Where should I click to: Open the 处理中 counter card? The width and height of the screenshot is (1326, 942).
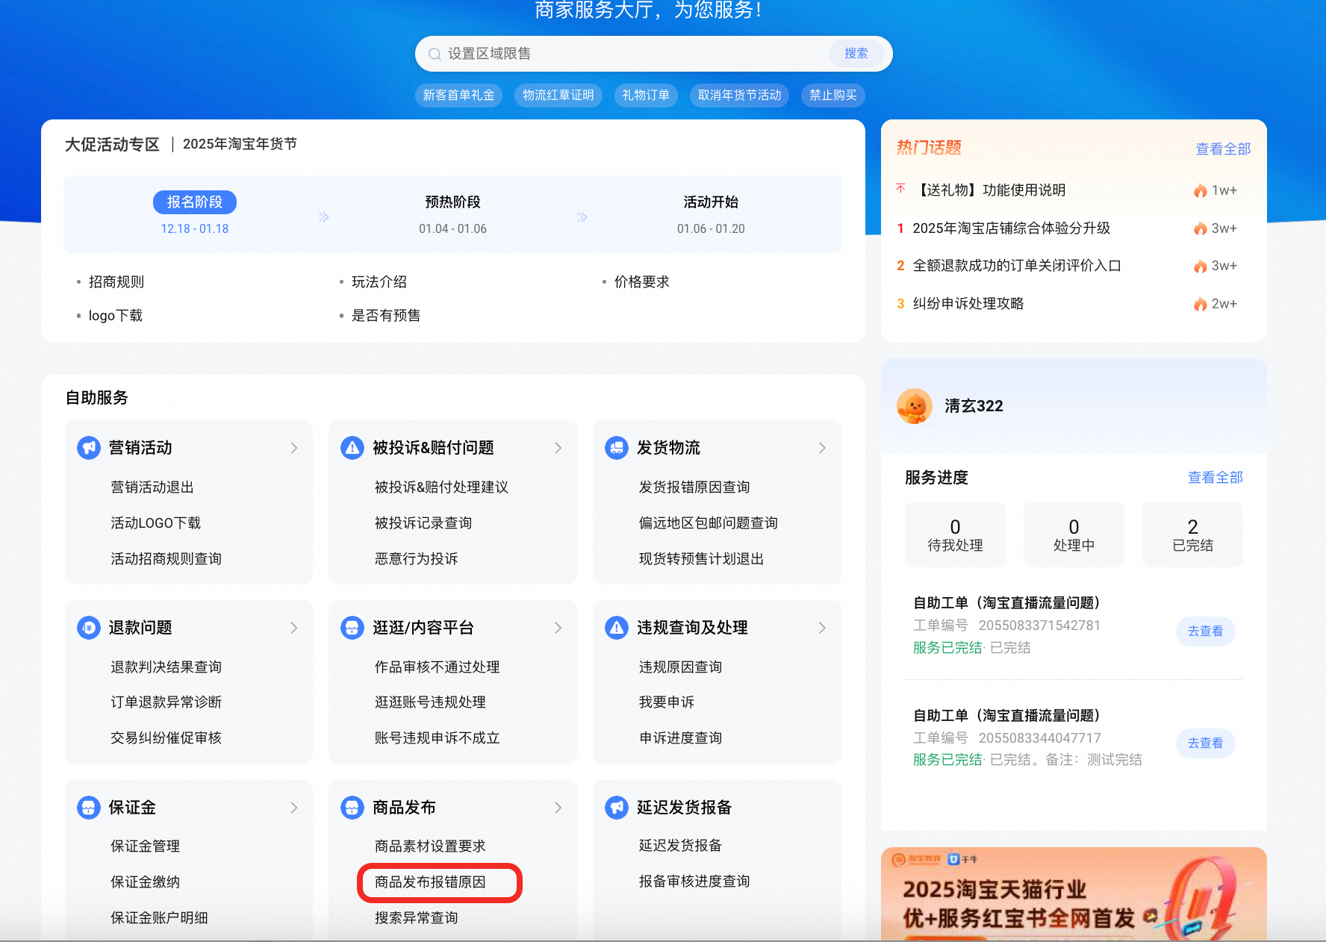coord(1074,534)
